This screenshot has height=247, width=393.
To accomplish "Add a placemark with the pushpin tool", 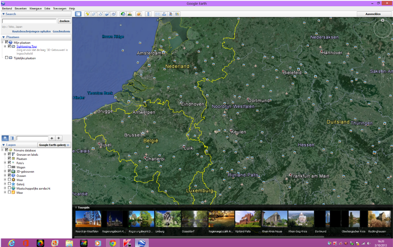I will (x=87, y=14).
